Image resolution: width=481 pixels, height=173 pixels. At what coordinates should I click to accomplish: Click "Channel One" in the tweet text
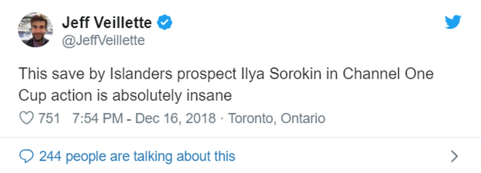388,74
